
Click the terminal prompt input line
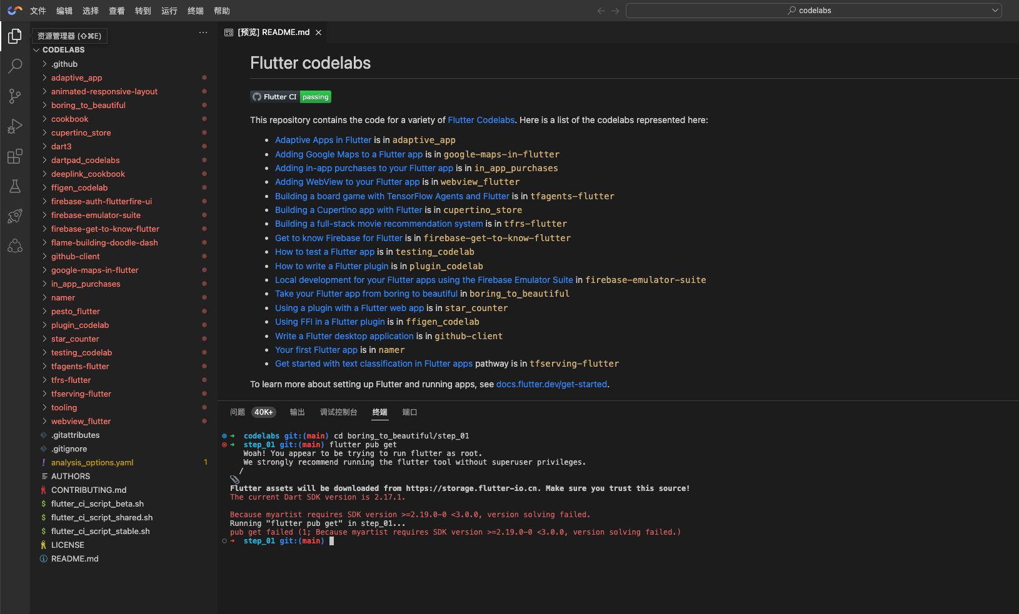pos(331,541)
